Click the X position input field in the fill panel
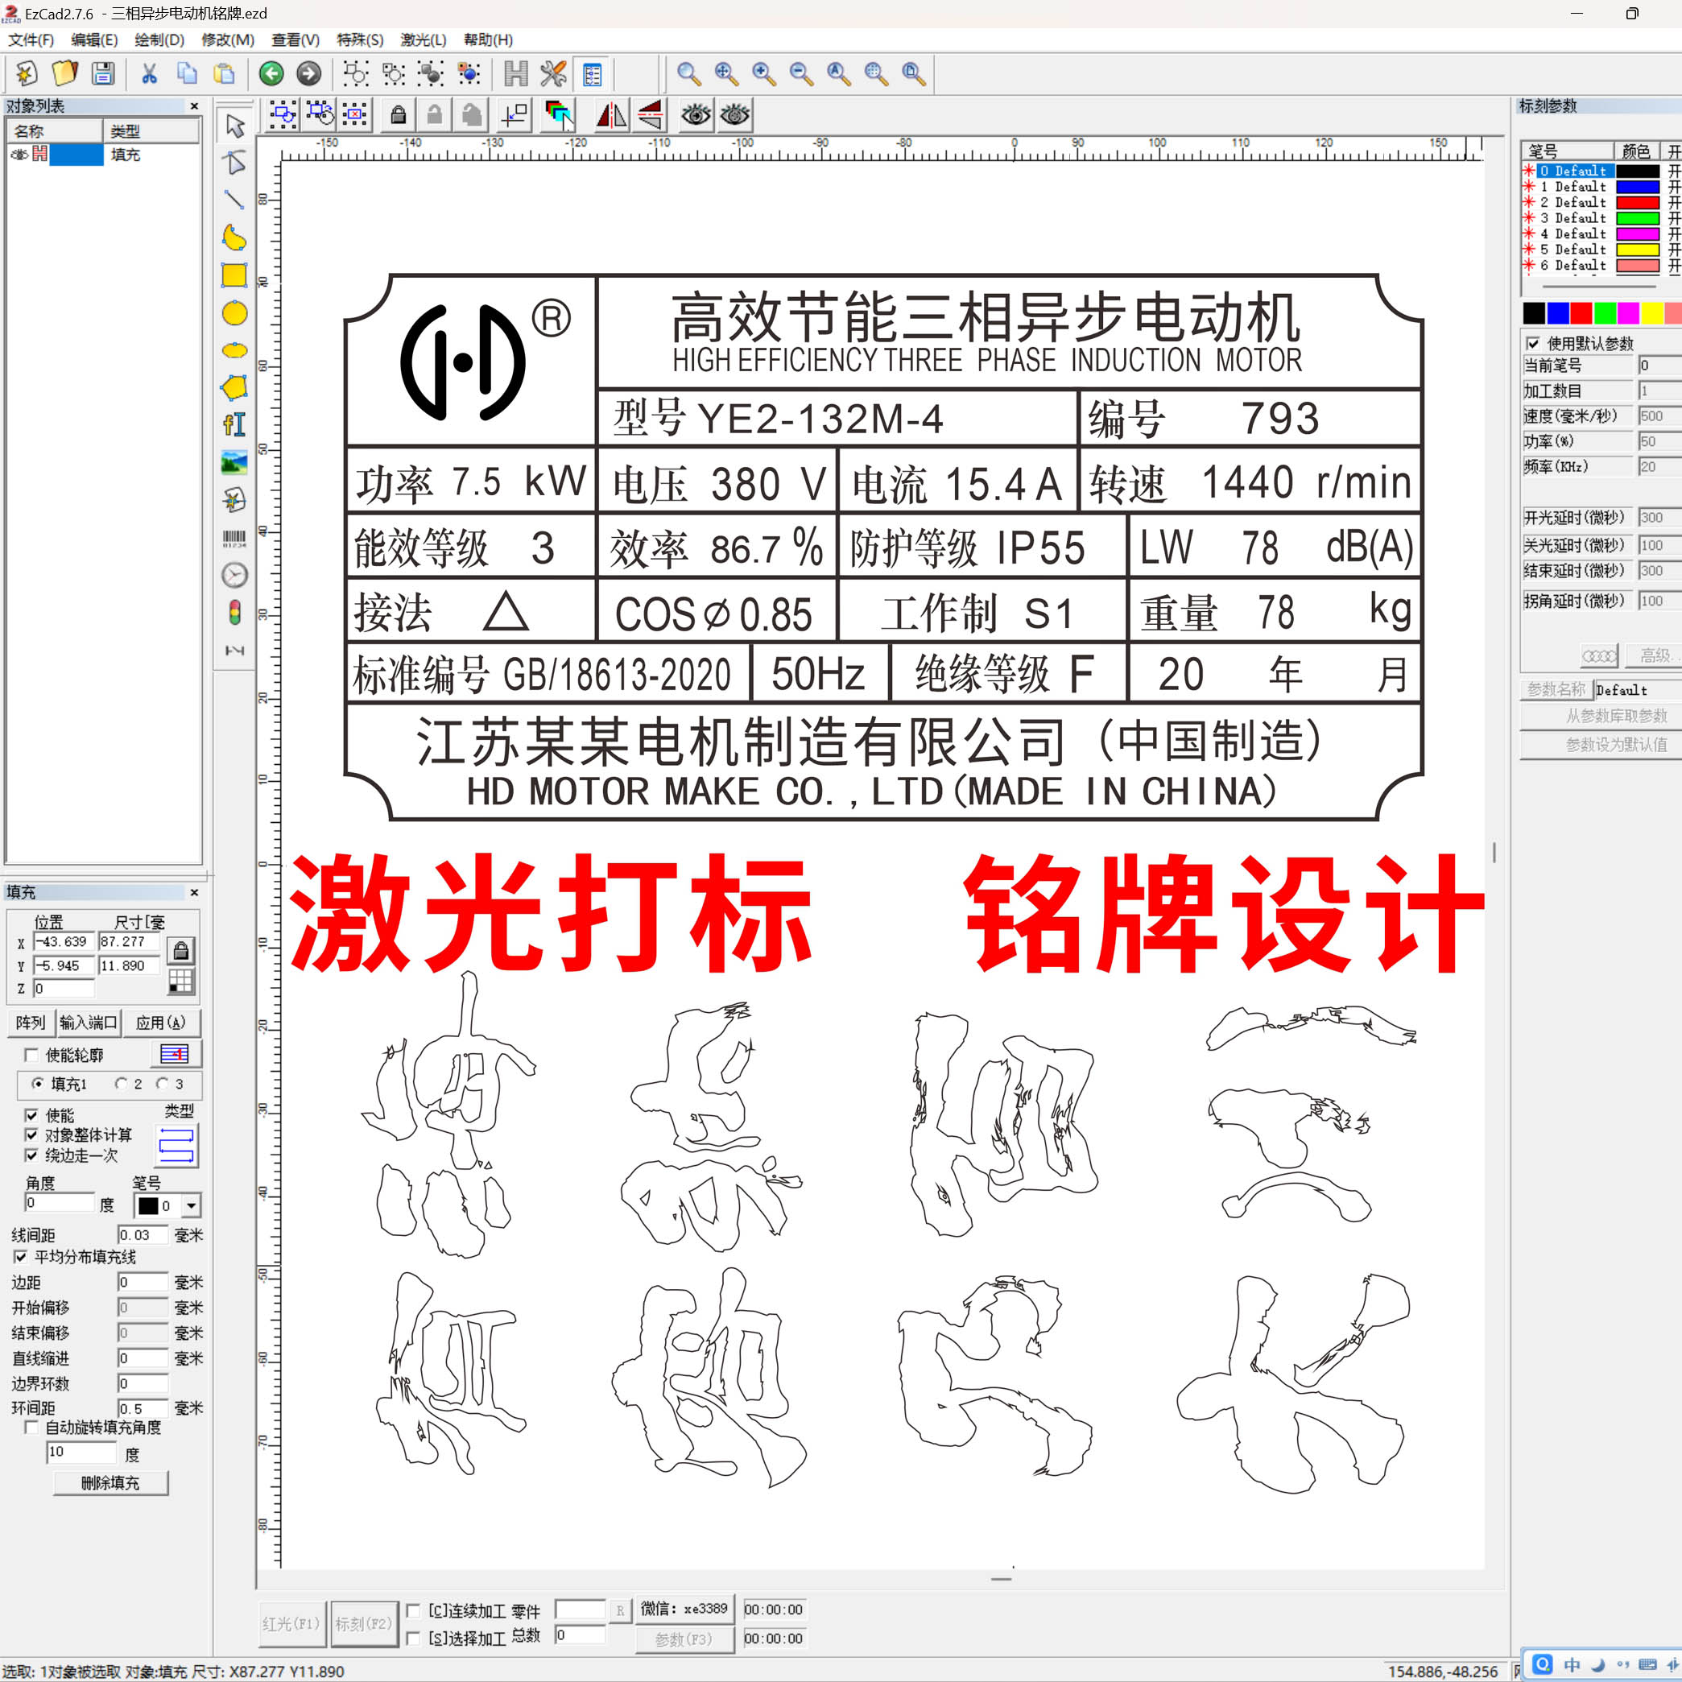 tap(61, 942)
